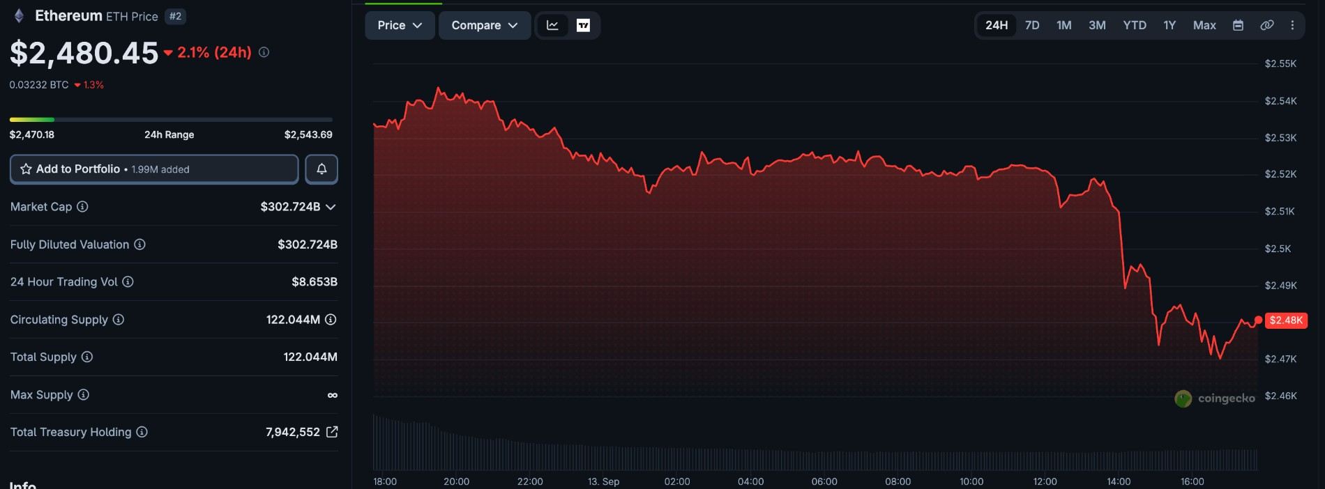1325x489 pixels.
Task: Click the 18:00 x-axis time label
Action: point(385,481)
